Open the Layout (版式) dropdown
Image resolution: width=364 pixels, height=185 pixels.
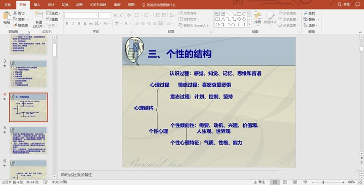(x=54, y=13)
